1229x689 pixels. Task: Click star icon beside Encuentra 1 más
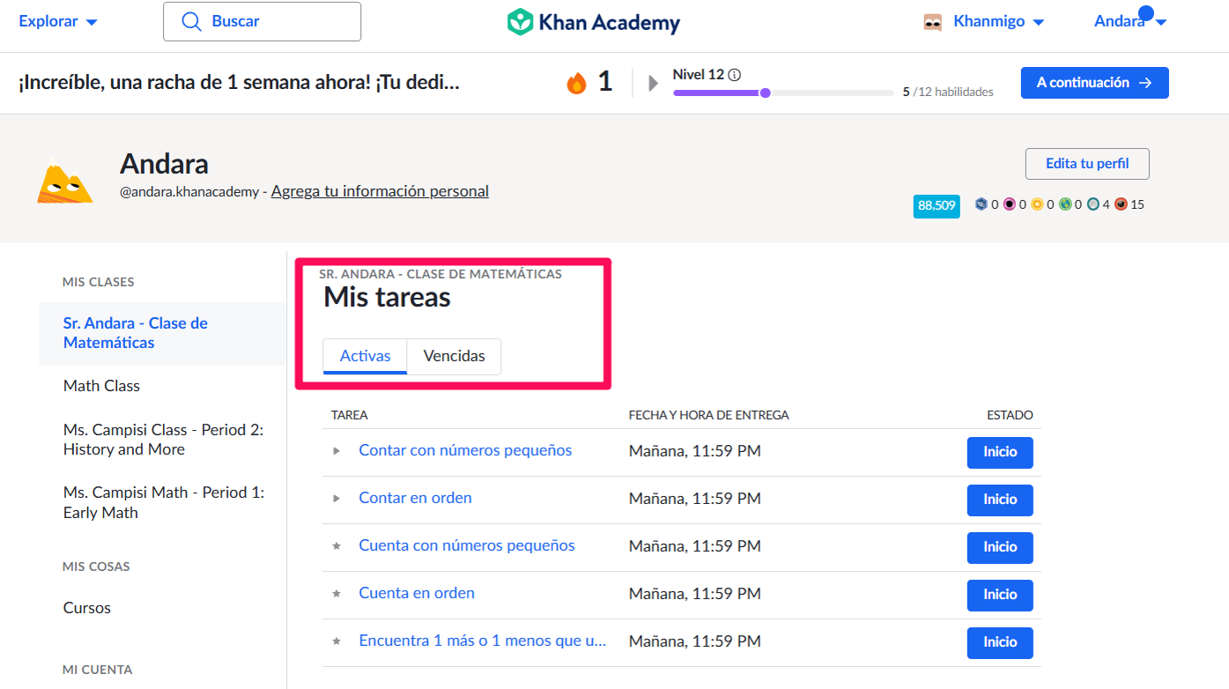(x=336, y=641)
